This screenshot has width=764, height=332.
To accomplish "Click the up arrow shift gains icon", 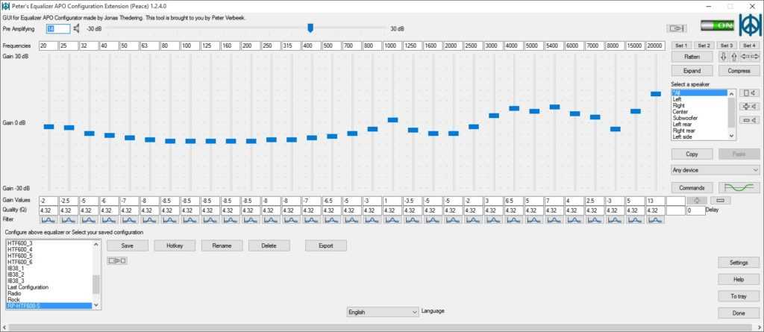I will point(733,57).
